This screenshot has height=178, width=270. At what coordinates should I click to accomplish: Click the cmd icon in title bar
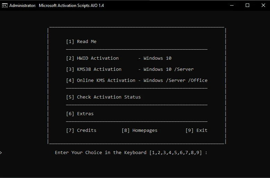point(5,6)
